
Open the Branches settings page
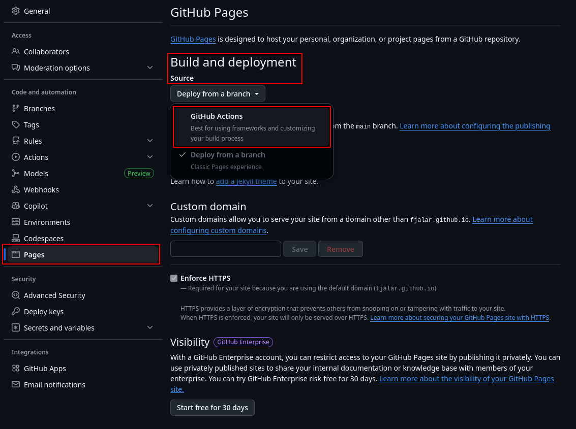83,108
